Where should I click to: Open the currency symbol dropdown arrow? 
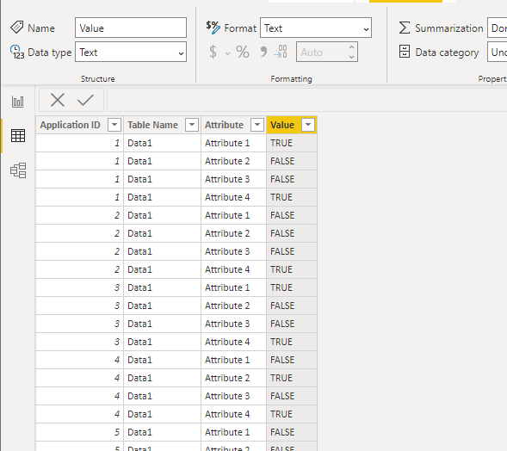(x=227, y=53)
